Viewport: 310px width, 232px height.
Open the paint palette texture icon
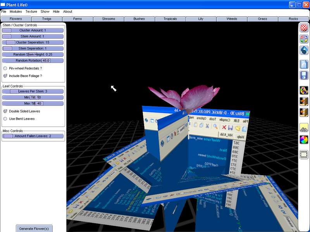click(304, 90)
